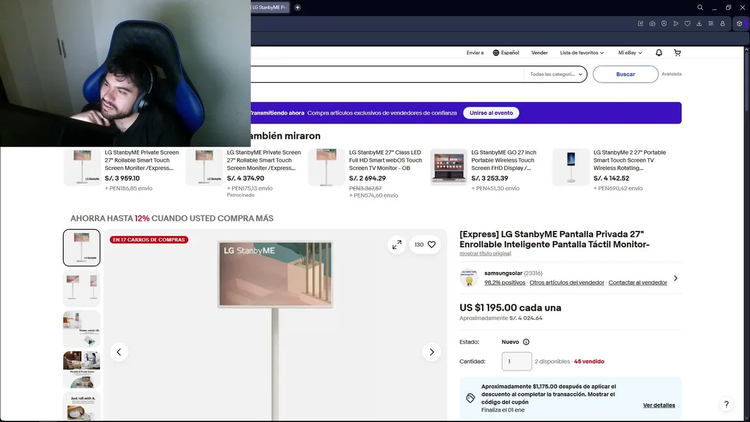Expand the product image to fullscreen
This screenshot has height=422, width=750.
(x=397, y=244)
